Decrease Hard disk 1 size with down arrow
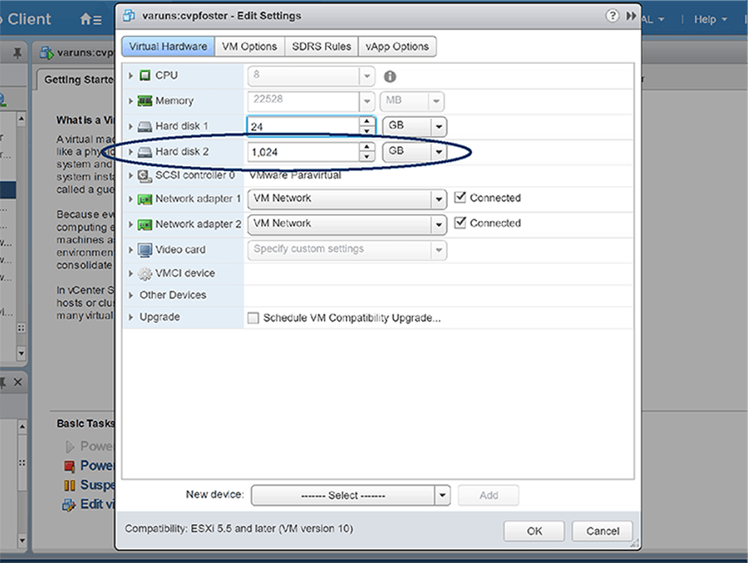 (367, 131)
